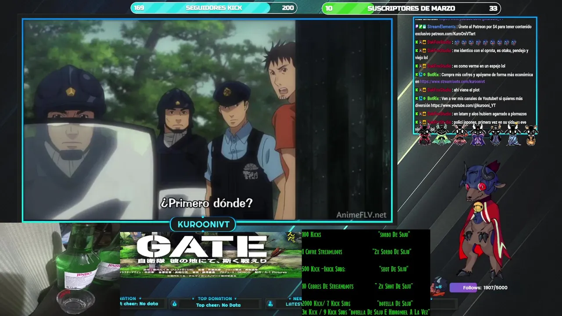Viewport: 562px width, 316px height.
Task: Click the subtitle '¿Primero dónde?'
Action: [x=207, y=203]
